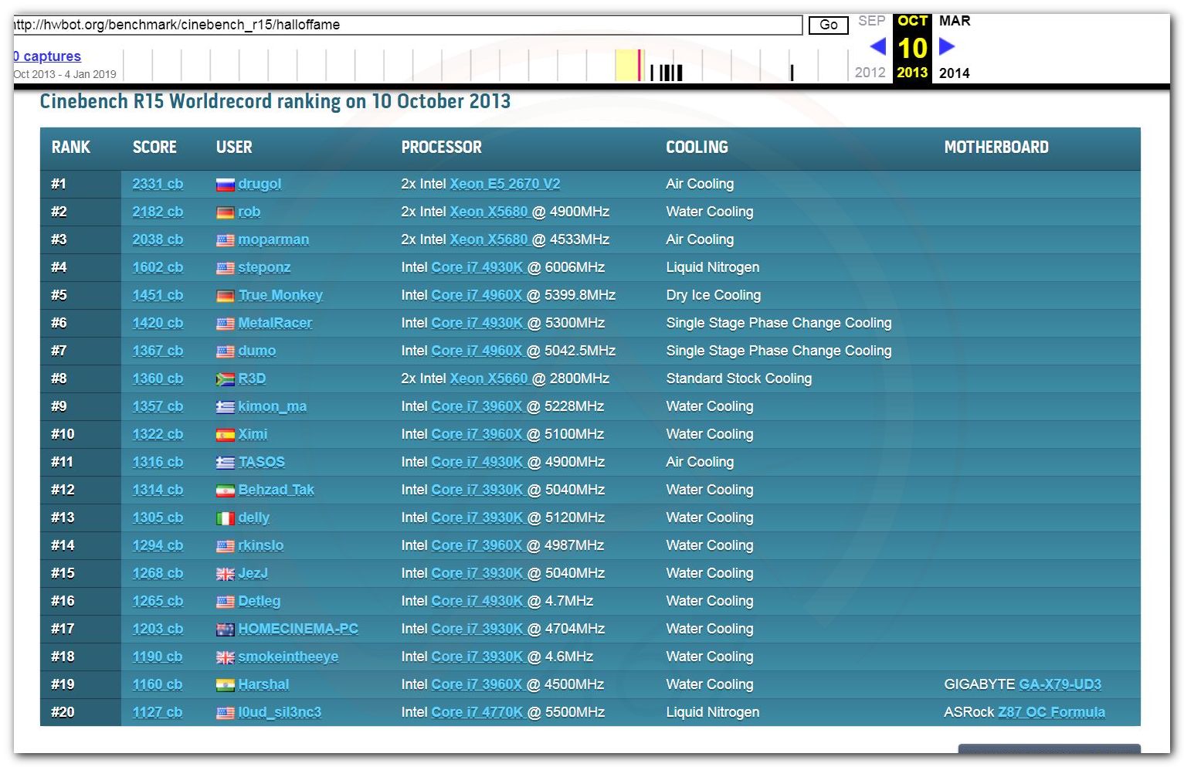Screen dimensions: 1184x767
Task: Click the Greek flag beside TASOS
Action: tap(225, 463)
